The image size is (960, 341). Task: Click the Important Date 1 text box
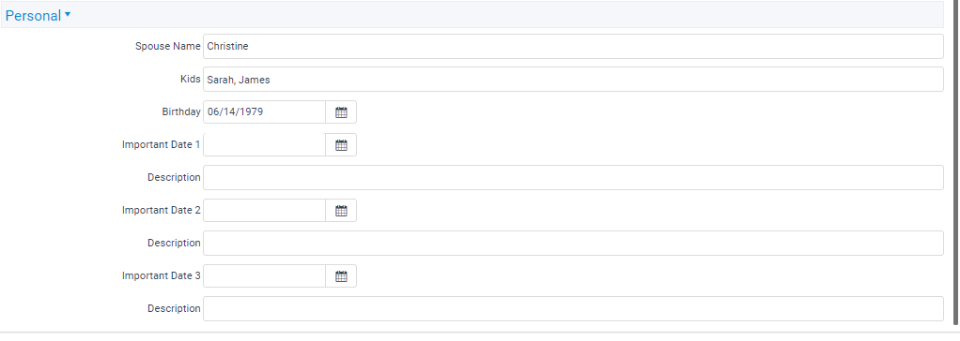(265, 145)
